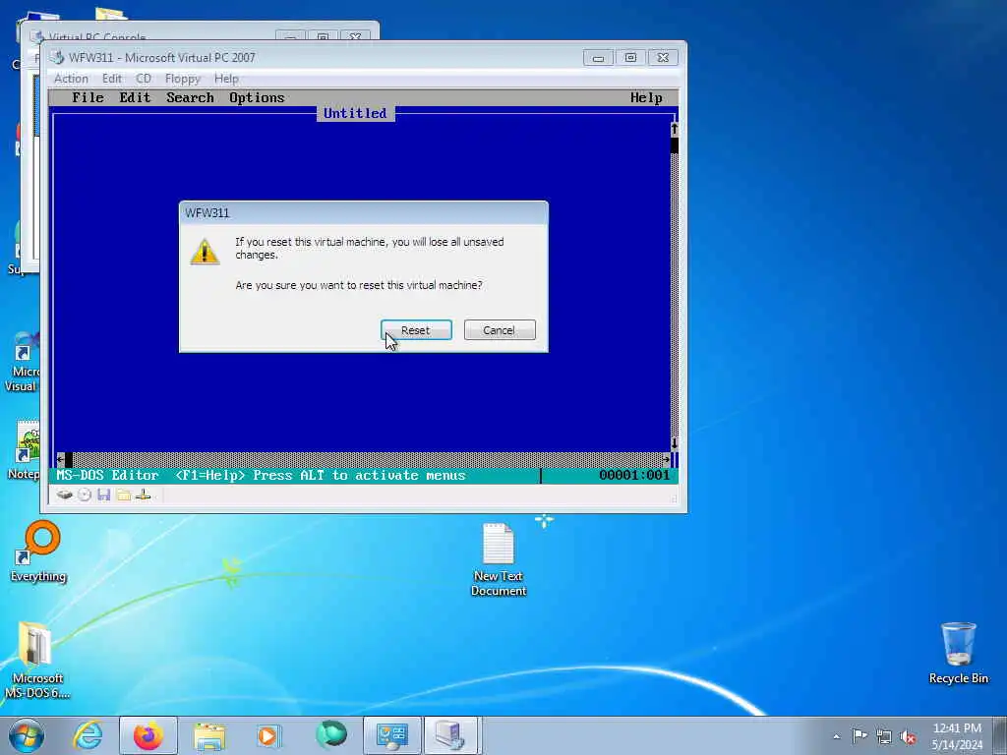Open the Floppy menu

point(182,79)
